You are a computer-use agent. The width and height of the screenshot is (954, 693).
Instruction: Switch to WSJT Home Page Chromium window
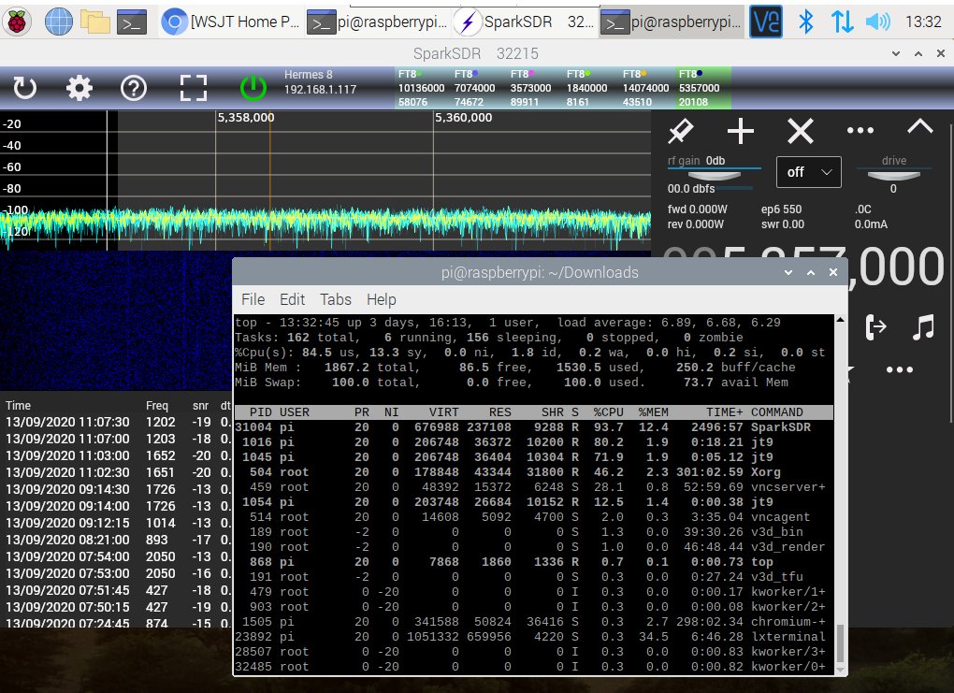[x=231, y=22]
